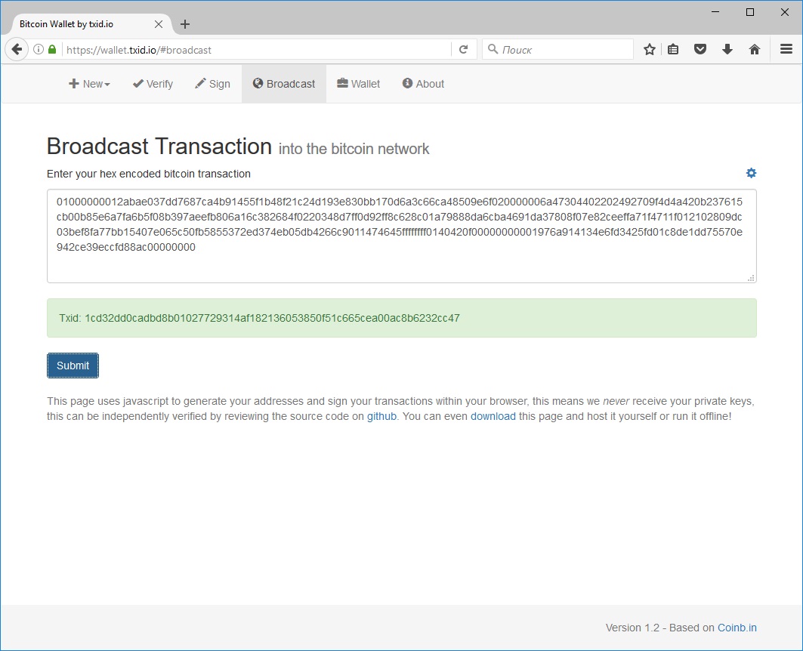The image size is (803, 651).
Task: Click the Submit button
Action: pyautogui.click(x=73, y=366)
